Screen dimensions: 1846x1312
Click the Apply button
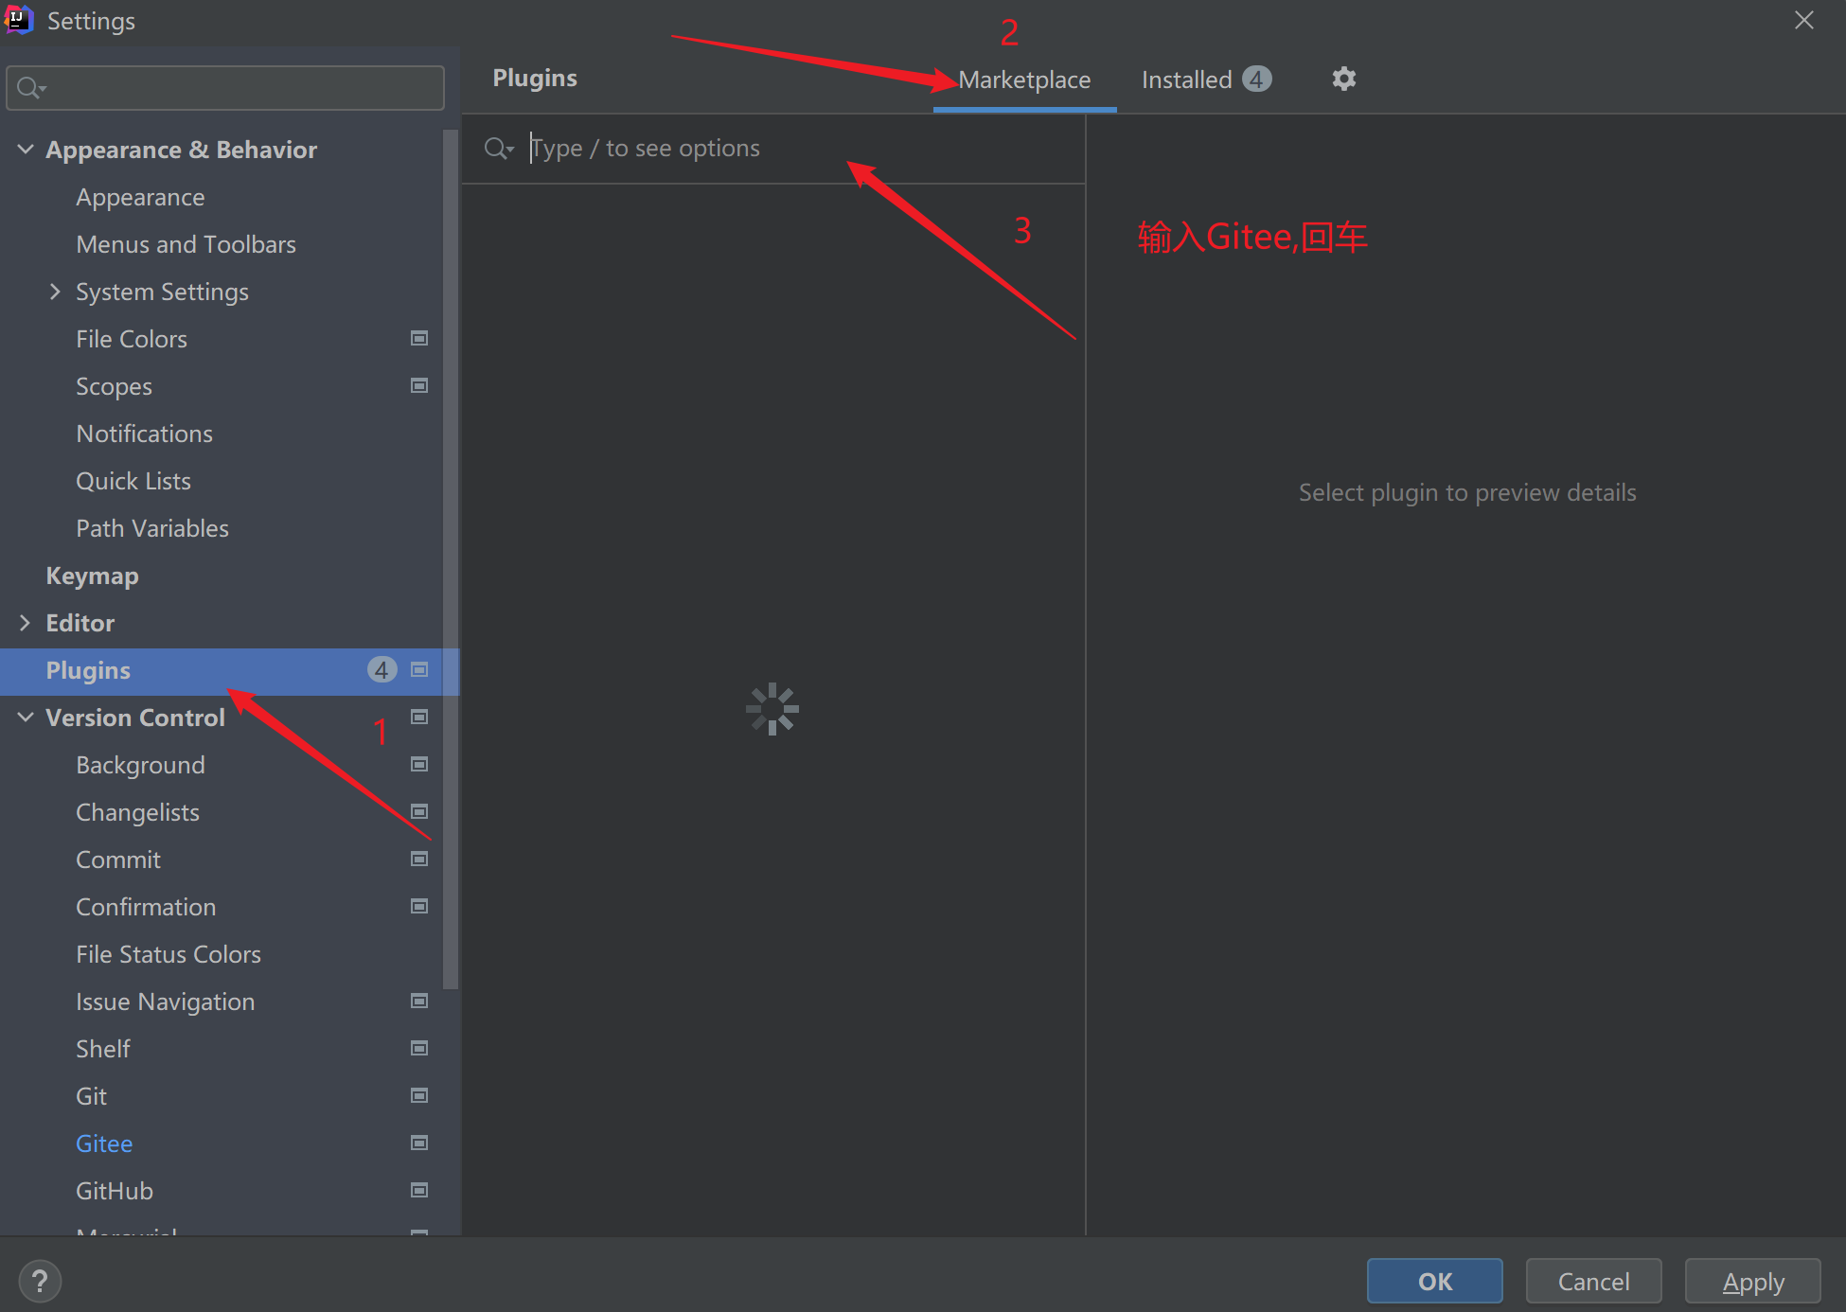pos(1752,1282)
